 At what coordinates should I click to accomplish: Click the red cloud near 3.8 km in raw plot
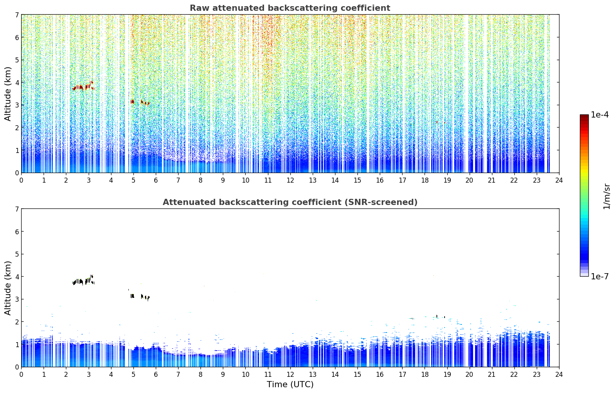click(x=83, y=86)
